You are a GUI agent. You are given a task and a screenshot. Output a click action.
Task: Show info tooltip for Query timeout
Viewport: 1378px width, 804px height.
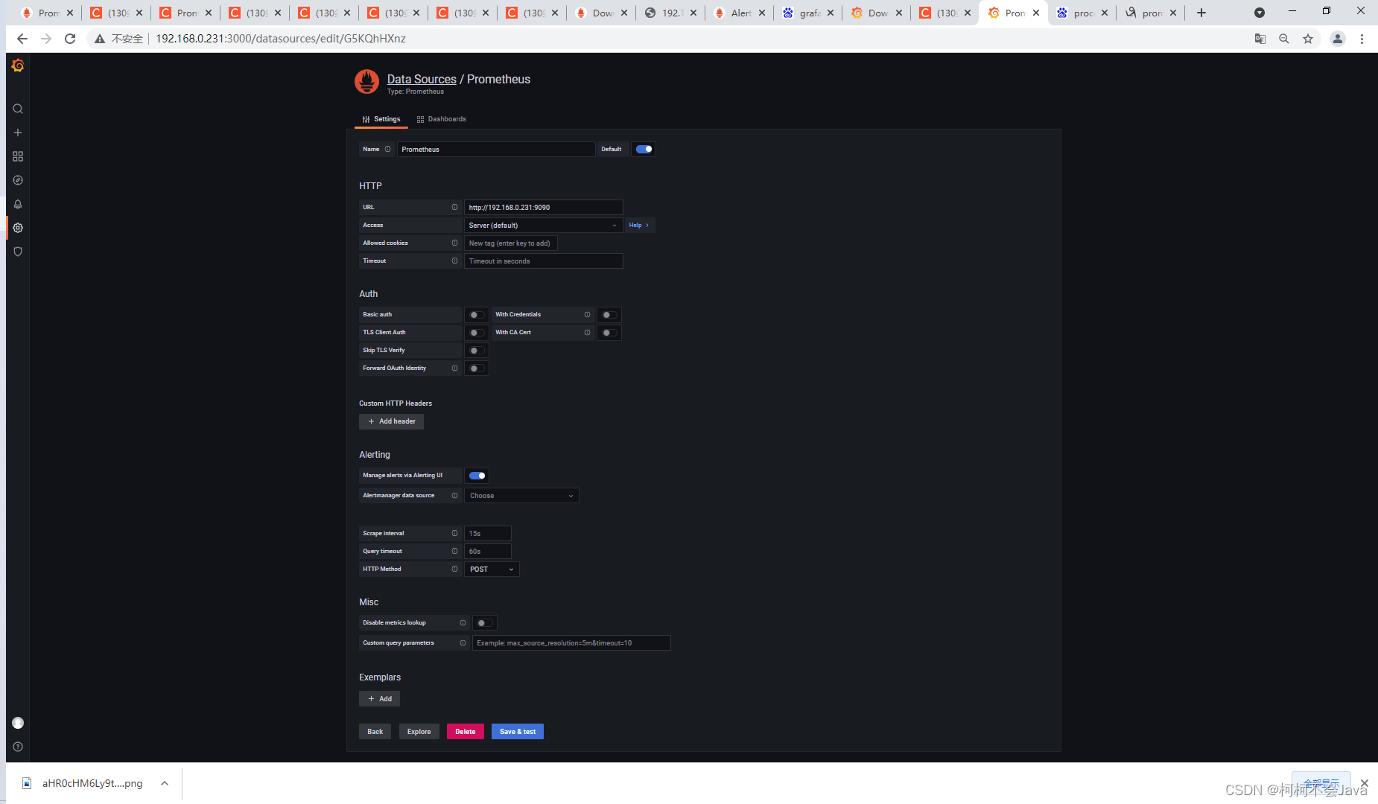tap(454, 551)
